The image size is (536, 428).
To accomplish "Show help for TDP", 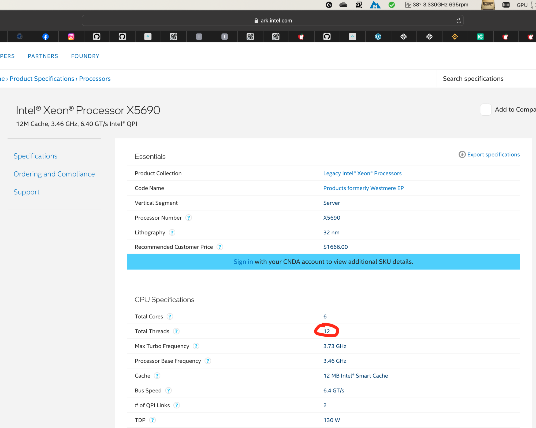I will [x=152, y=420].
